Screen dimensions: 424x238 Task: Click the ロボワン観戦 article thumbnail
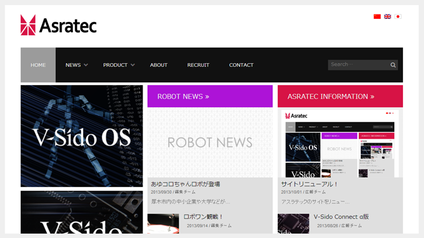(x=163, y=223)
